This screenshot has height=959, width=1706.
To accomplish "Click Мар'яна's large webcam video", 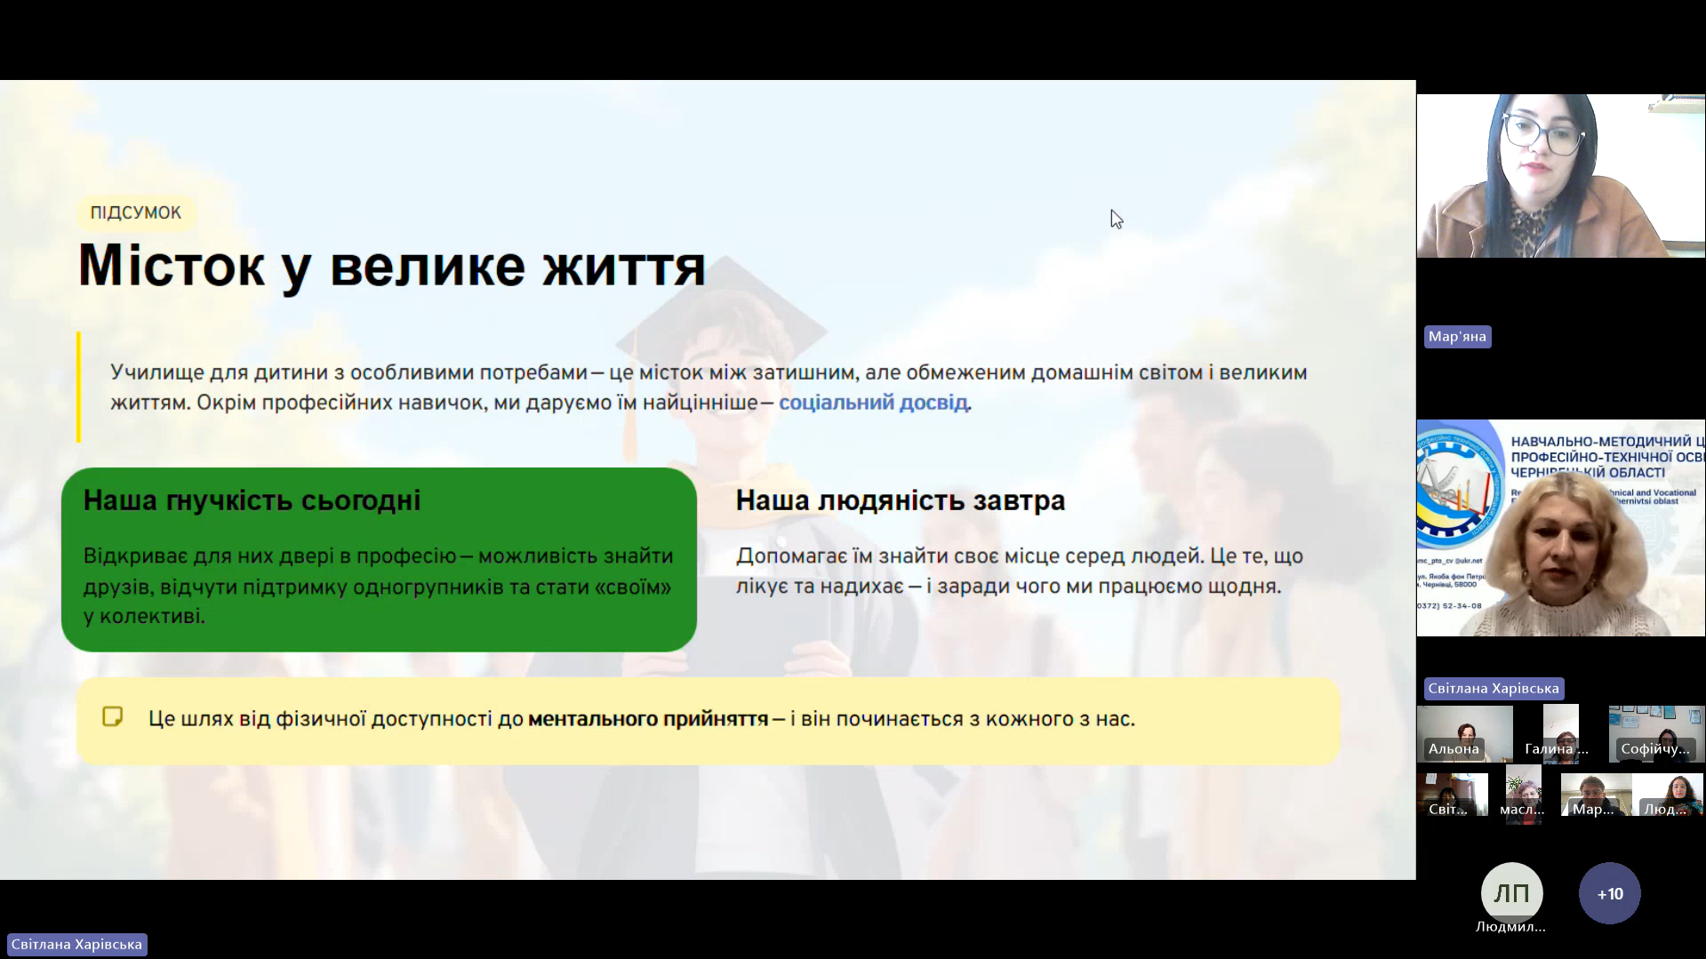I will (x=1560, y=176).
